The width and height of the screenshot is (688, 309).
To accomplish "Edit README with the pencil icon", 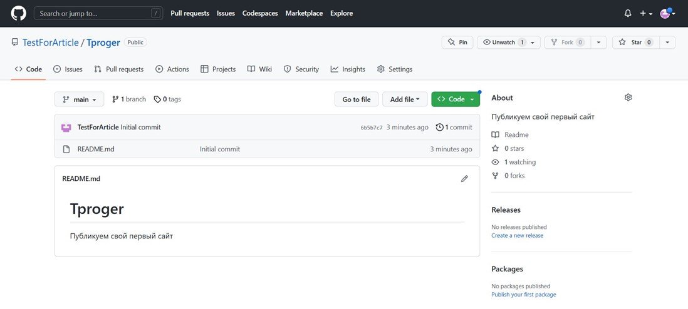I will click(464, 179).
